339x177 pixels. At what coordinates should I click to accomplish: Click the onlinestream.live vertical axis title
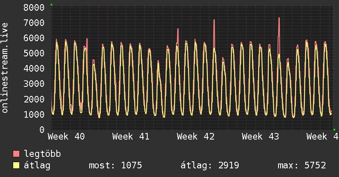pos(5,68)
